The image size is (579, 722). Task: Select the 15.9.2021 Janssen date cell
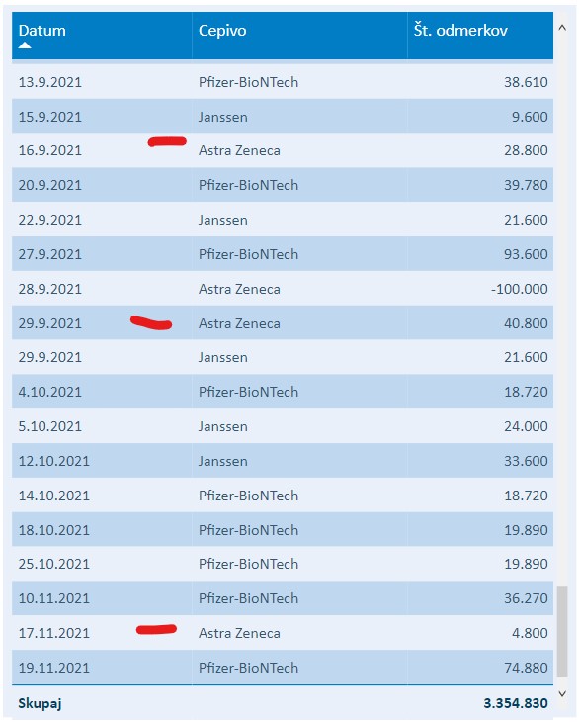[50, 117]
